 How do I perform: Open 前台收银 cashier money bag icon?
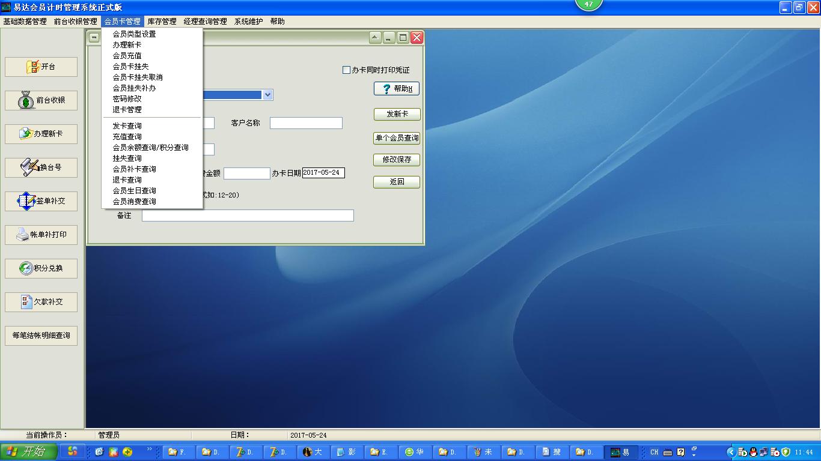tap(26, 100)
